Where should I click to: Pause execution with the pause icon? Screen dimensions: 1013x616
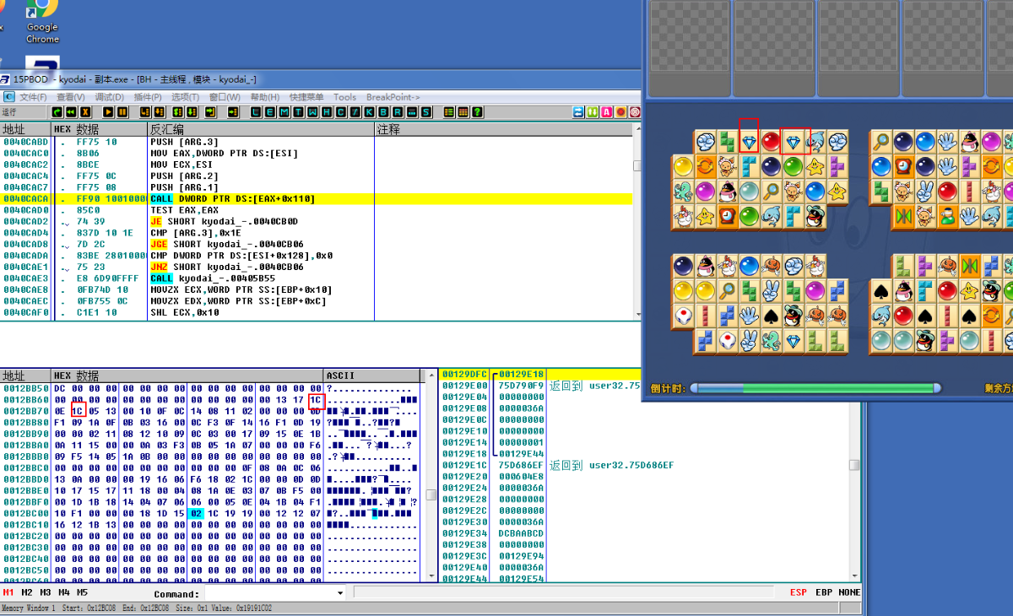click(x=122, y=111)
